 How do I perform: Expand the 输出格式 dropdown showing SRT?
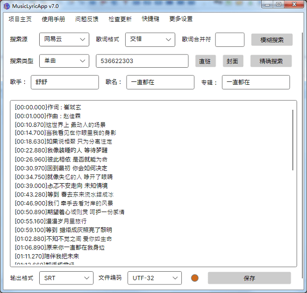(66, 278)
